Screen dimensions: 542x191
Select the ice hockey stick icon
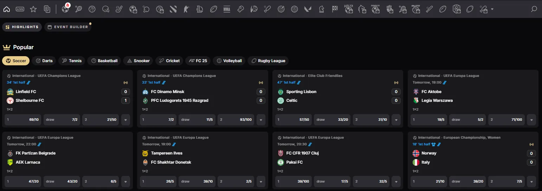[x=119, y=9]
